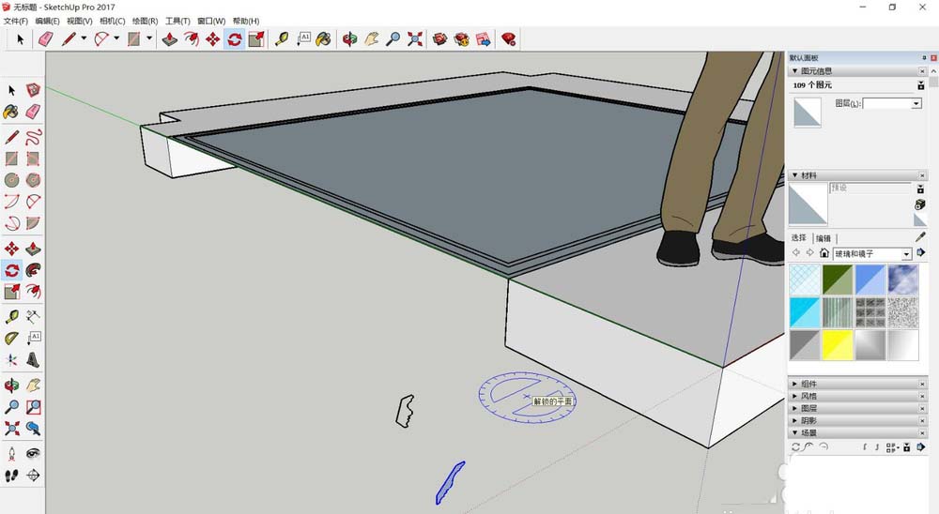
Task: Click the Zoom Extents icon in top toolbar
Action: point(415,38)
